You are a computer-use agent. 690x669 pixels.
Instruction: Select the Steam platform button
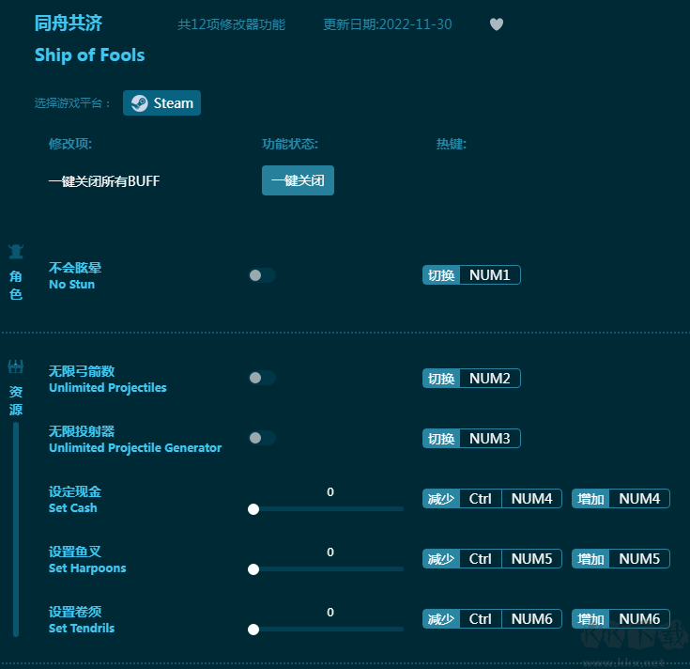[x=161, y=103]
